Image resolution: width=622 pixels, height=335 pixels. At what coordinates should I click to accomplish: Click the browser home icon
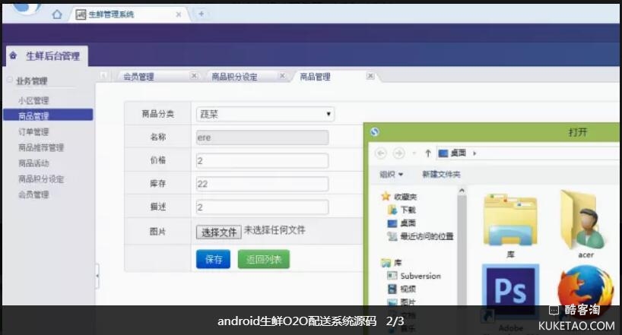click(57, 14)
